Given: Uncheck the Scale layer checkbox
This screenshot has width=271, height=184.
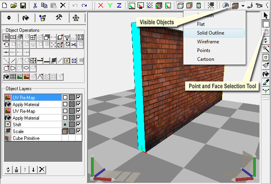Looking at the screenshot, I should [78, 131].
